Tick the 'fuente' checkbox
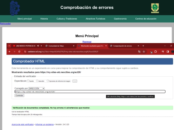 pyautogui.click(x=28, y=81)
